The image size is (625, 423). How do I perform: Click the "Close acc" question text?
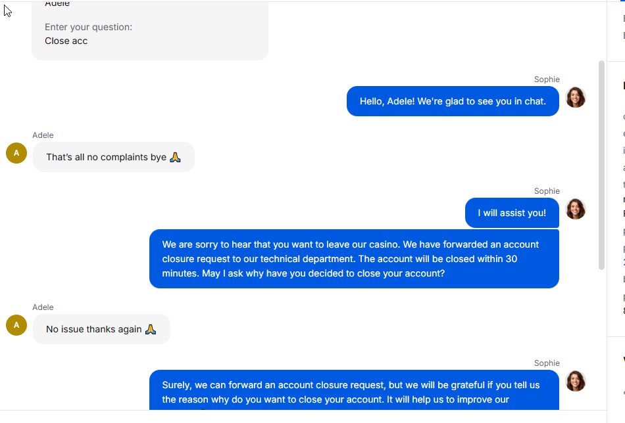click(x=66, y=41)
